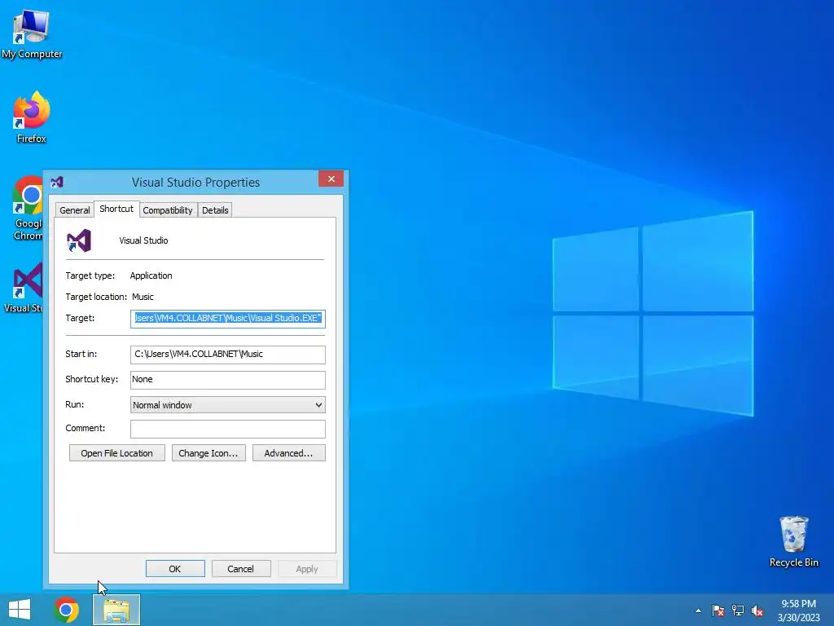Click Open File Location button

coord(117,453)
